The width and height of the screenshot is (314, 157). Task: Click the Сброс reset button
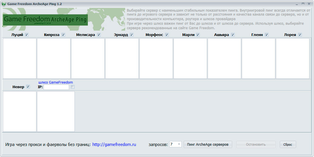coord(288,145)
